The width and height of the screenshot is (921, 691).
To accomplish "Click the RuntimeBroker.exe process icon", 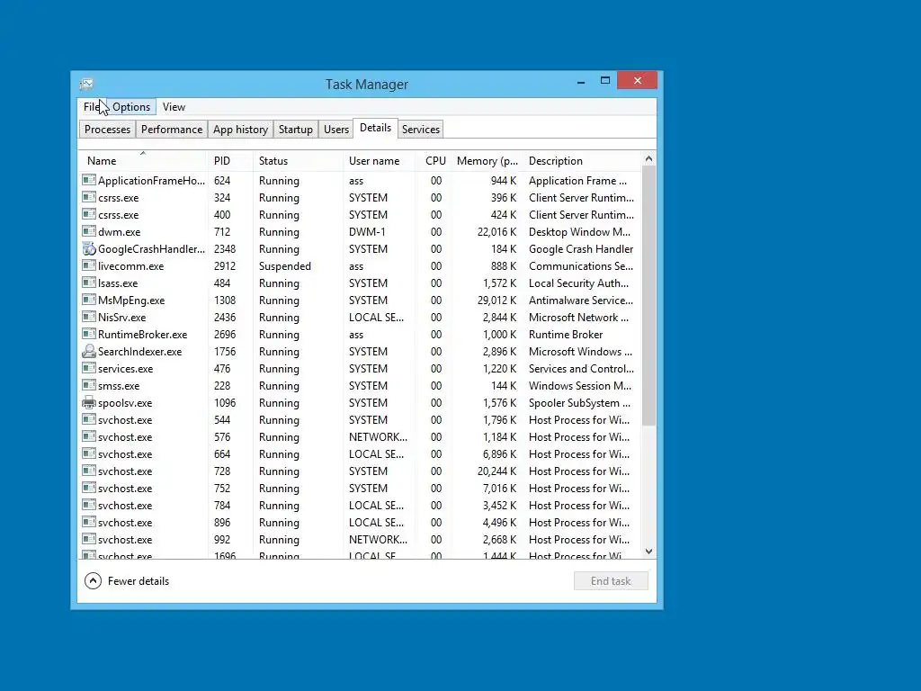I will point(89,333).
